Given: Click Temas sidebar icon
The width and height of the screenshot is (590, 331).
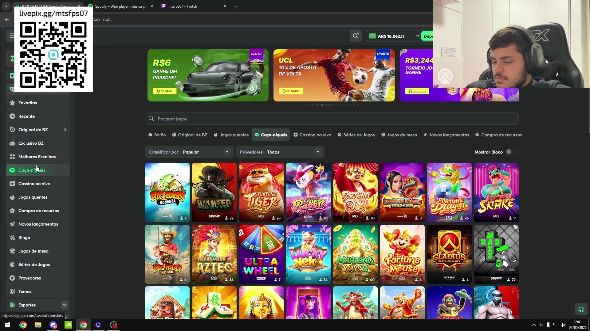Looking at the screenshot, I should click(x=12, y=291).
